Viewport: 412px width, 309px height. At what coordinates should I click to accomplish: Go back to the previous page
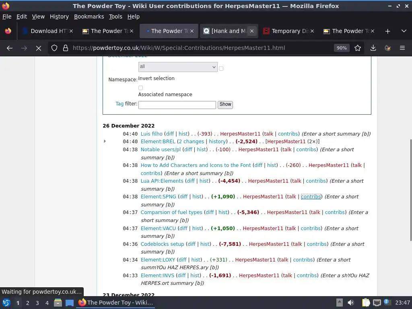[10, 48]
